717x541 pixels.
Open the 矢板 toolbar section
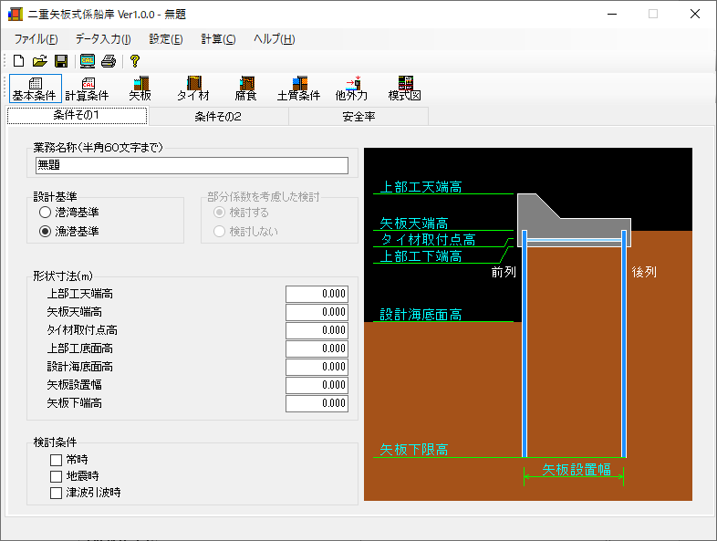pos(140,88)
